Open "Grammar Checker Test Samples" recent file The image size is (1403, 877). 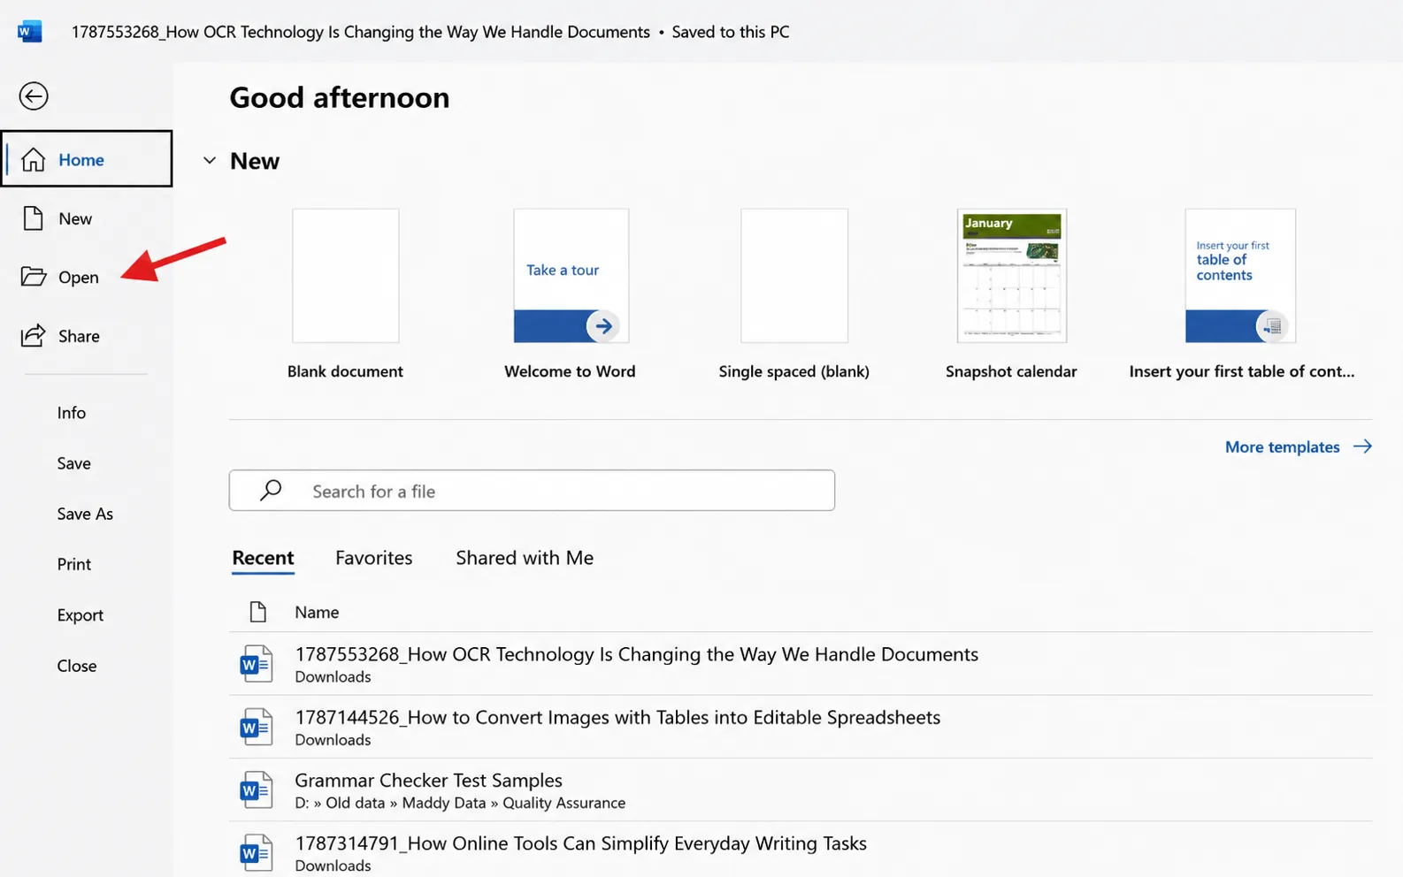click(801, 789)
